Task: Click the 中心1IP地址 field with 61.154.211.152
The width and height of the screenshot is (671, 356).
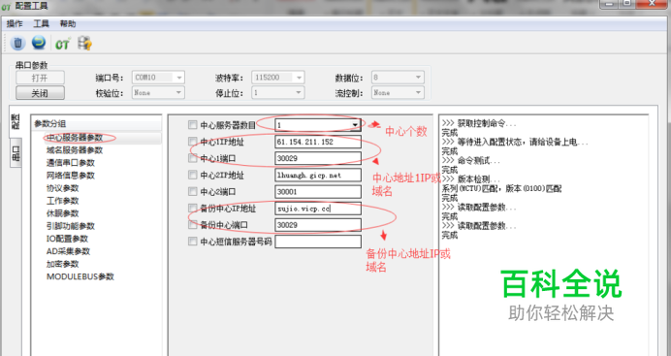Action: (318, 142)
